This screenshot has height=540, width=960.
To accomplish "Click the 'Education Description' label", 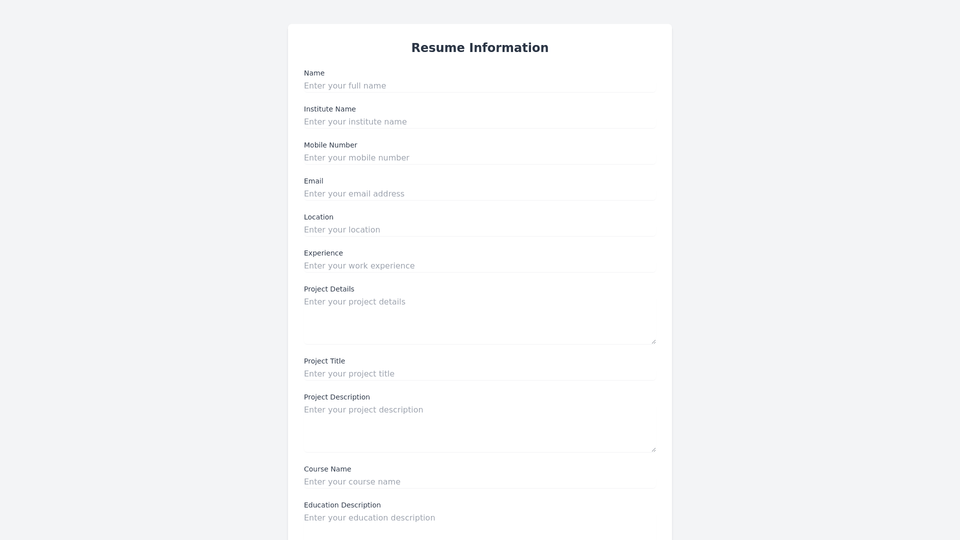I will coord(342,505).
